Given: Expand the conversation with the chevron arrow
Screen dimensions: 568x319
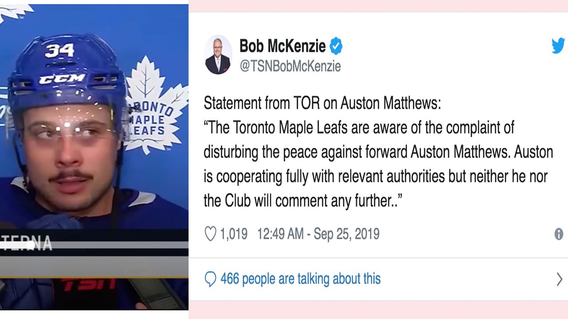Looking at the screenshot, I should tap(559, 279).
